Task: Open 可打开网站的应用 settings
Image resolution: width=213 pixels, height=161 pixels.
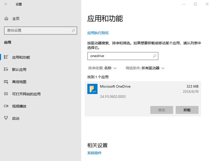Action: point(6,94)
